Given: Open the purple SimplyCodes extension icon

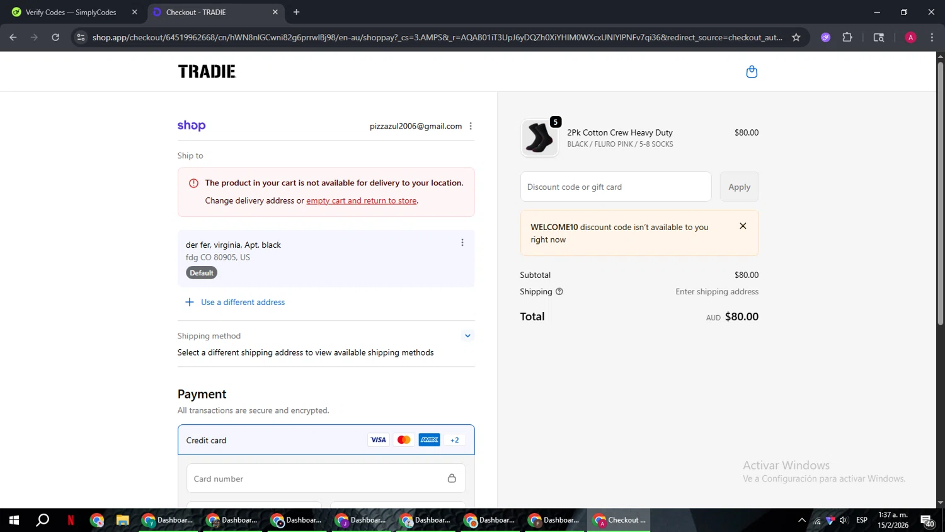Looking at the screenshot, I should click(825, 37).
